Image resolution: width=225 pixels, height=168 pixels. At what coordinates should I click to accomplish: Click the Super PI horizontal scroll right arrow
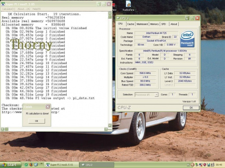[x=106, y=129]
